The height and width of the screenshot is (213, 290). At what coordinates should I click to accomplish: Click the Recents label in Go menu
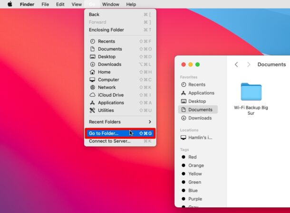tap(106, 41)
